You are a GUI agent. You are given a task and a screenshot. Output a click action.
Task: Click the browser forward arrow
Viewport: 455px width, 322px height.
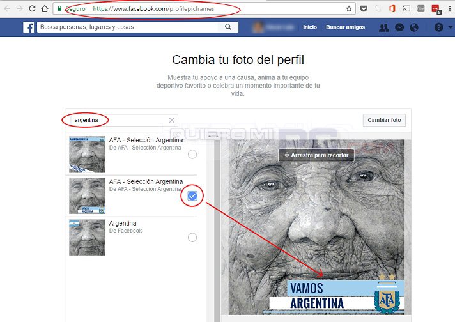pos(20,9)
